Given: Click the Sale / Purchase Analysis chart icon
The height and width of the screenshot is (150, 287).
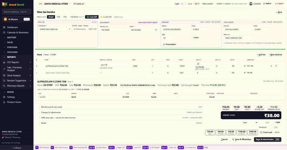Looking at the screenshot, I should pyautogui.click(x=4, y=69).
